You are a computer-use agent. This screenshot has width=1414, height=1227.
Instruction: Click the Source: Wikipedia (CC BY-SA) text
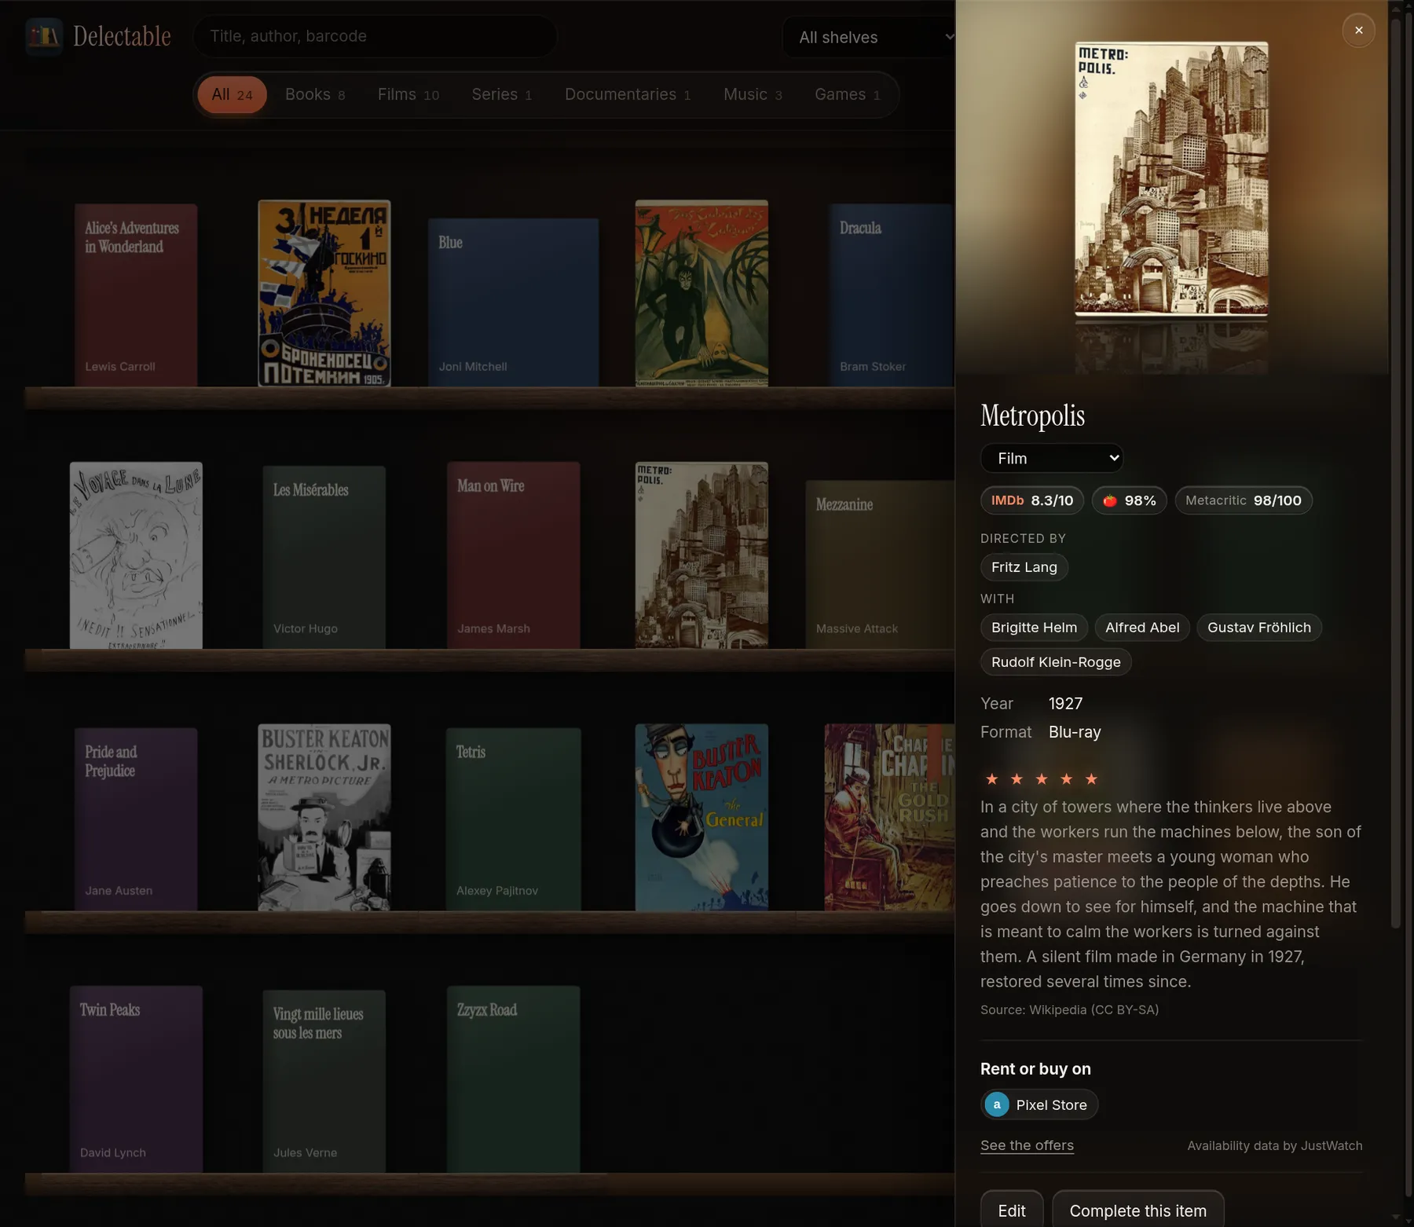1069,1009
